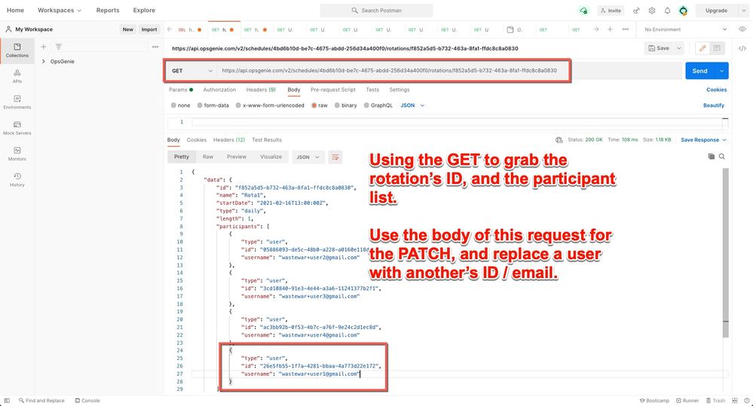Open the GET method dropdown
Image resolution: width=753 pixels, height=406 pixels.
click(x=192, y=71)
